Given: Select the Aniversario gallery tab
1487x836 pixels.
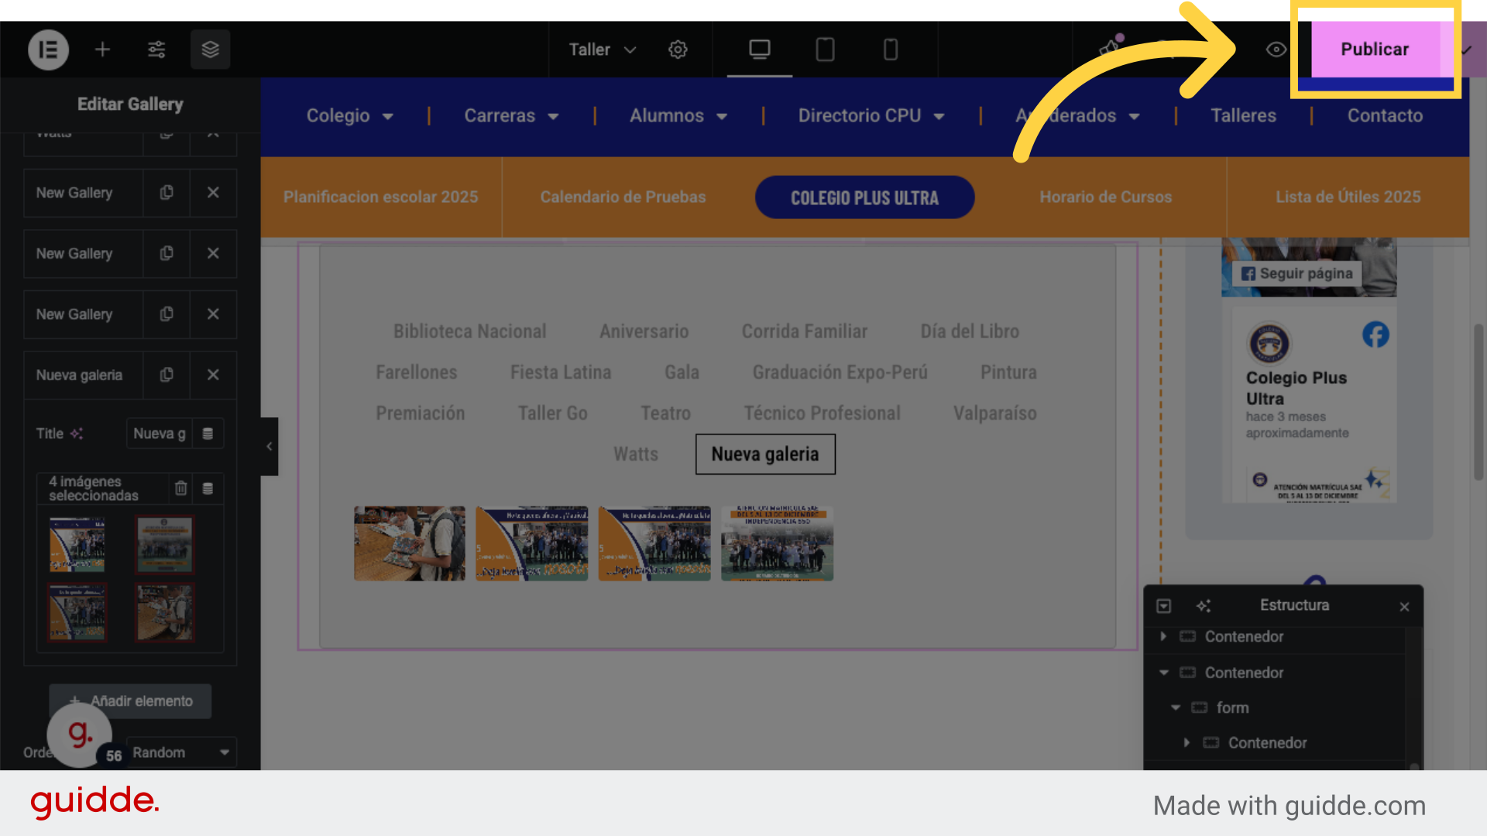Looking at the screenshot, I should tap(644, 331).
